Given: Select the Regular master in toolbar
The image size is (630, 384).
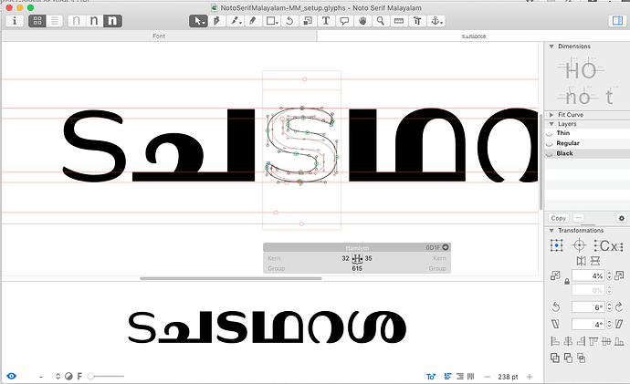Looking at the screenshot, I should click(x=94, y=21).
